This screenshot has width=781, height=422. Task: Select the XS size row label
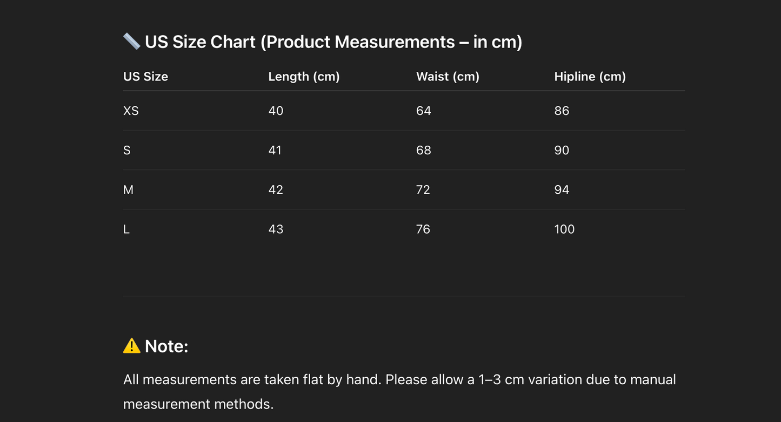(x=131, y=111)
